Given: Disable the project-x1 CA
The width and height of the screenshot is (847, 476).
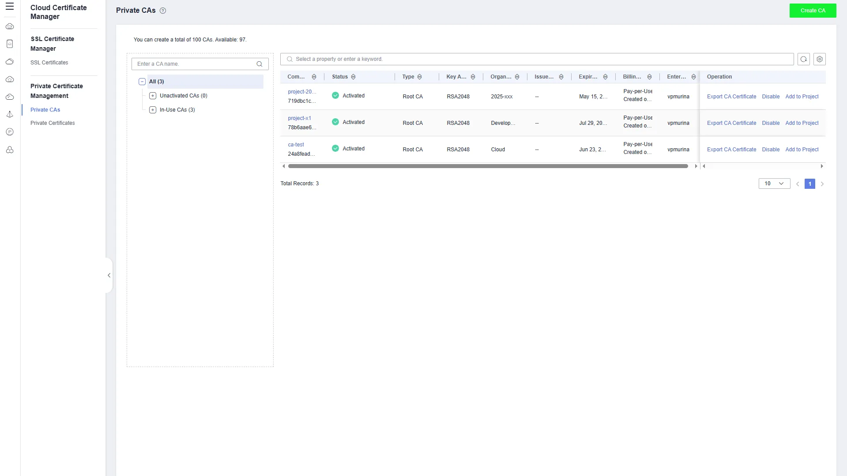Looking at the screenshot, I should pos(771,123).
